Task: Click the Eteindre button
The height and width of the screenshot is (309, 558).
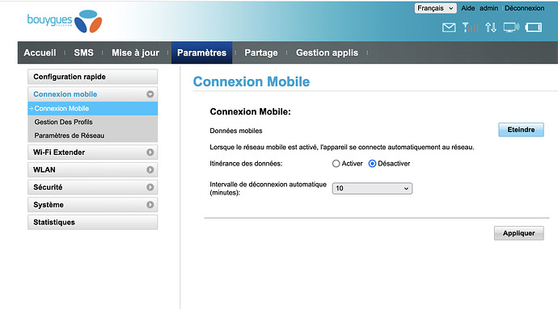Action: (x=521, y=130)
